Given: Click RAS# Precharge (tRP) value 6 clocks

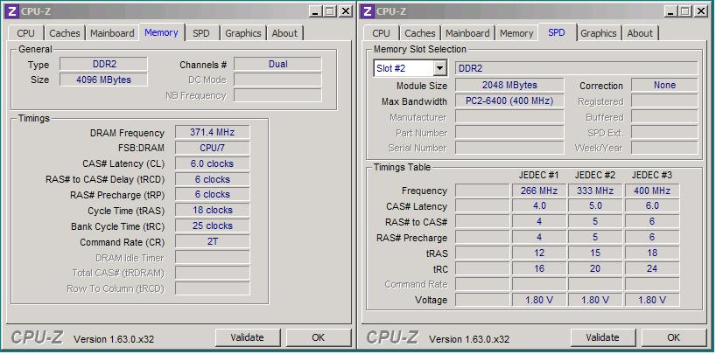Looking at the screenshot, I should point(213,194).
